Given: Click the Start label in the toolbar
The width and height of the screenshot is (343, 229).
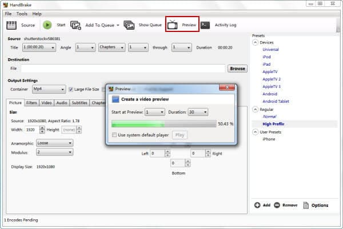Looking at the screenshot, I should tap(61, 25).
